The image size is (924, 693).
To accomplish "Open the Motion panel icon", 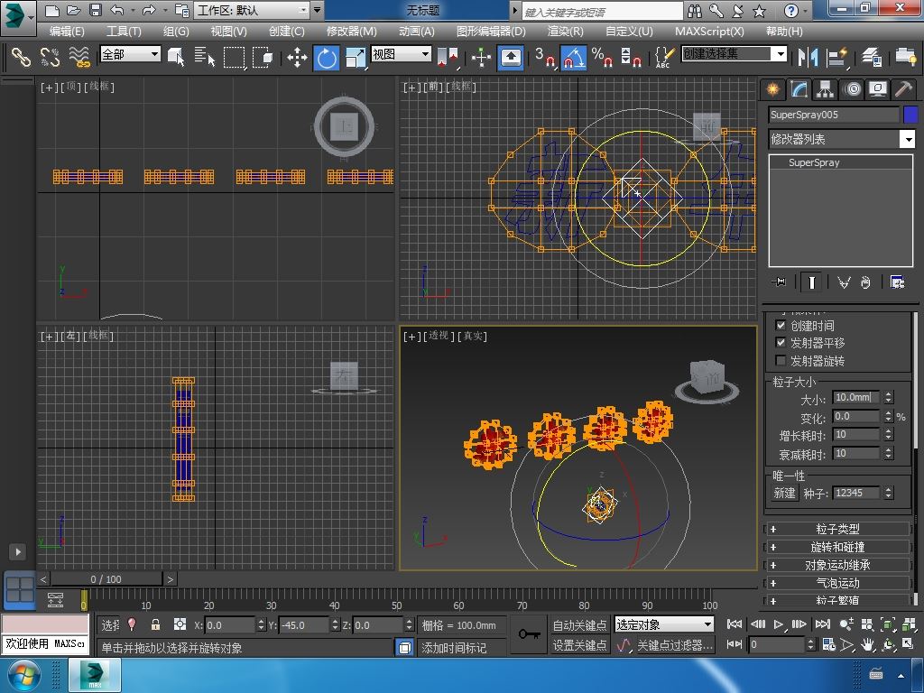I will tap(852, 88).
